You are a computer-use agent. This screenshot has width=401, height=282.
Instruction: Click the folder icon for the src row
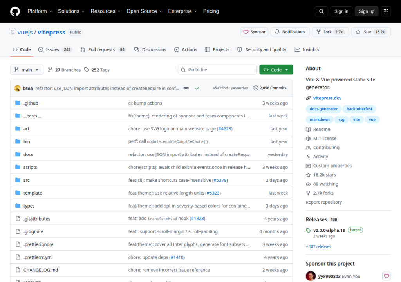[x=18, y=180]
